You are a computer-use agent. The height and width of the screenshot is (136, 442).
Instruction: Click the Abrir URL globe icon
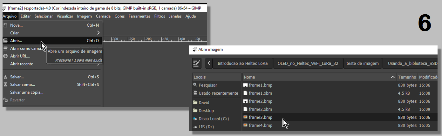pyautogui.click(x=5, y=56)
